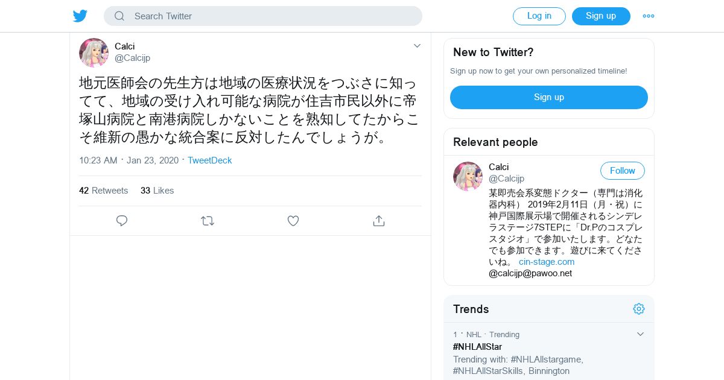Image resolution: width=724 pixels, height=380 pixels.
Task: Click the Twitter bird logo
Action: pyautogui.click(x=80, y=16)
